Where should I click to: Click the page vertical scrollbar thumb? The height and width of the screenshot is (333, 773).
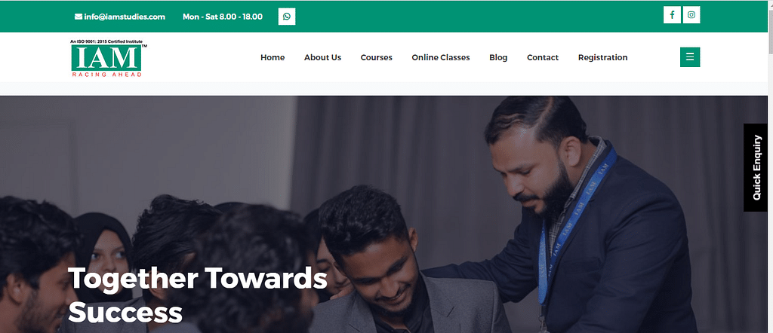(770, 27)
